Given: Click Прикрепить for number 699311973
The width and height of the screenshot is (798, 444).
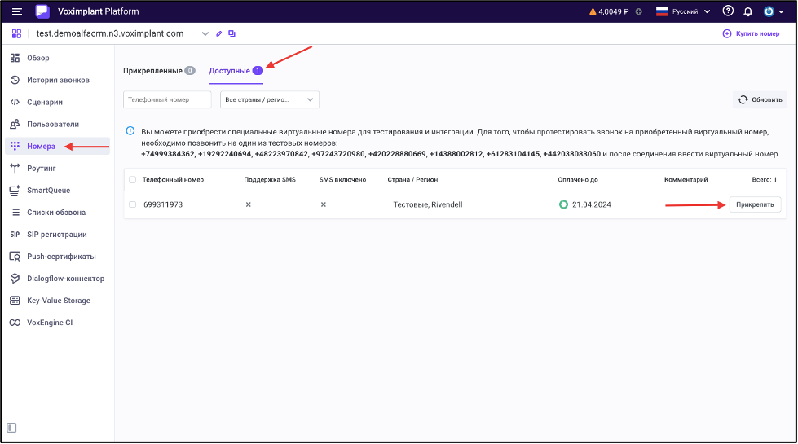Looking at the screenshot, I should 755,204.
